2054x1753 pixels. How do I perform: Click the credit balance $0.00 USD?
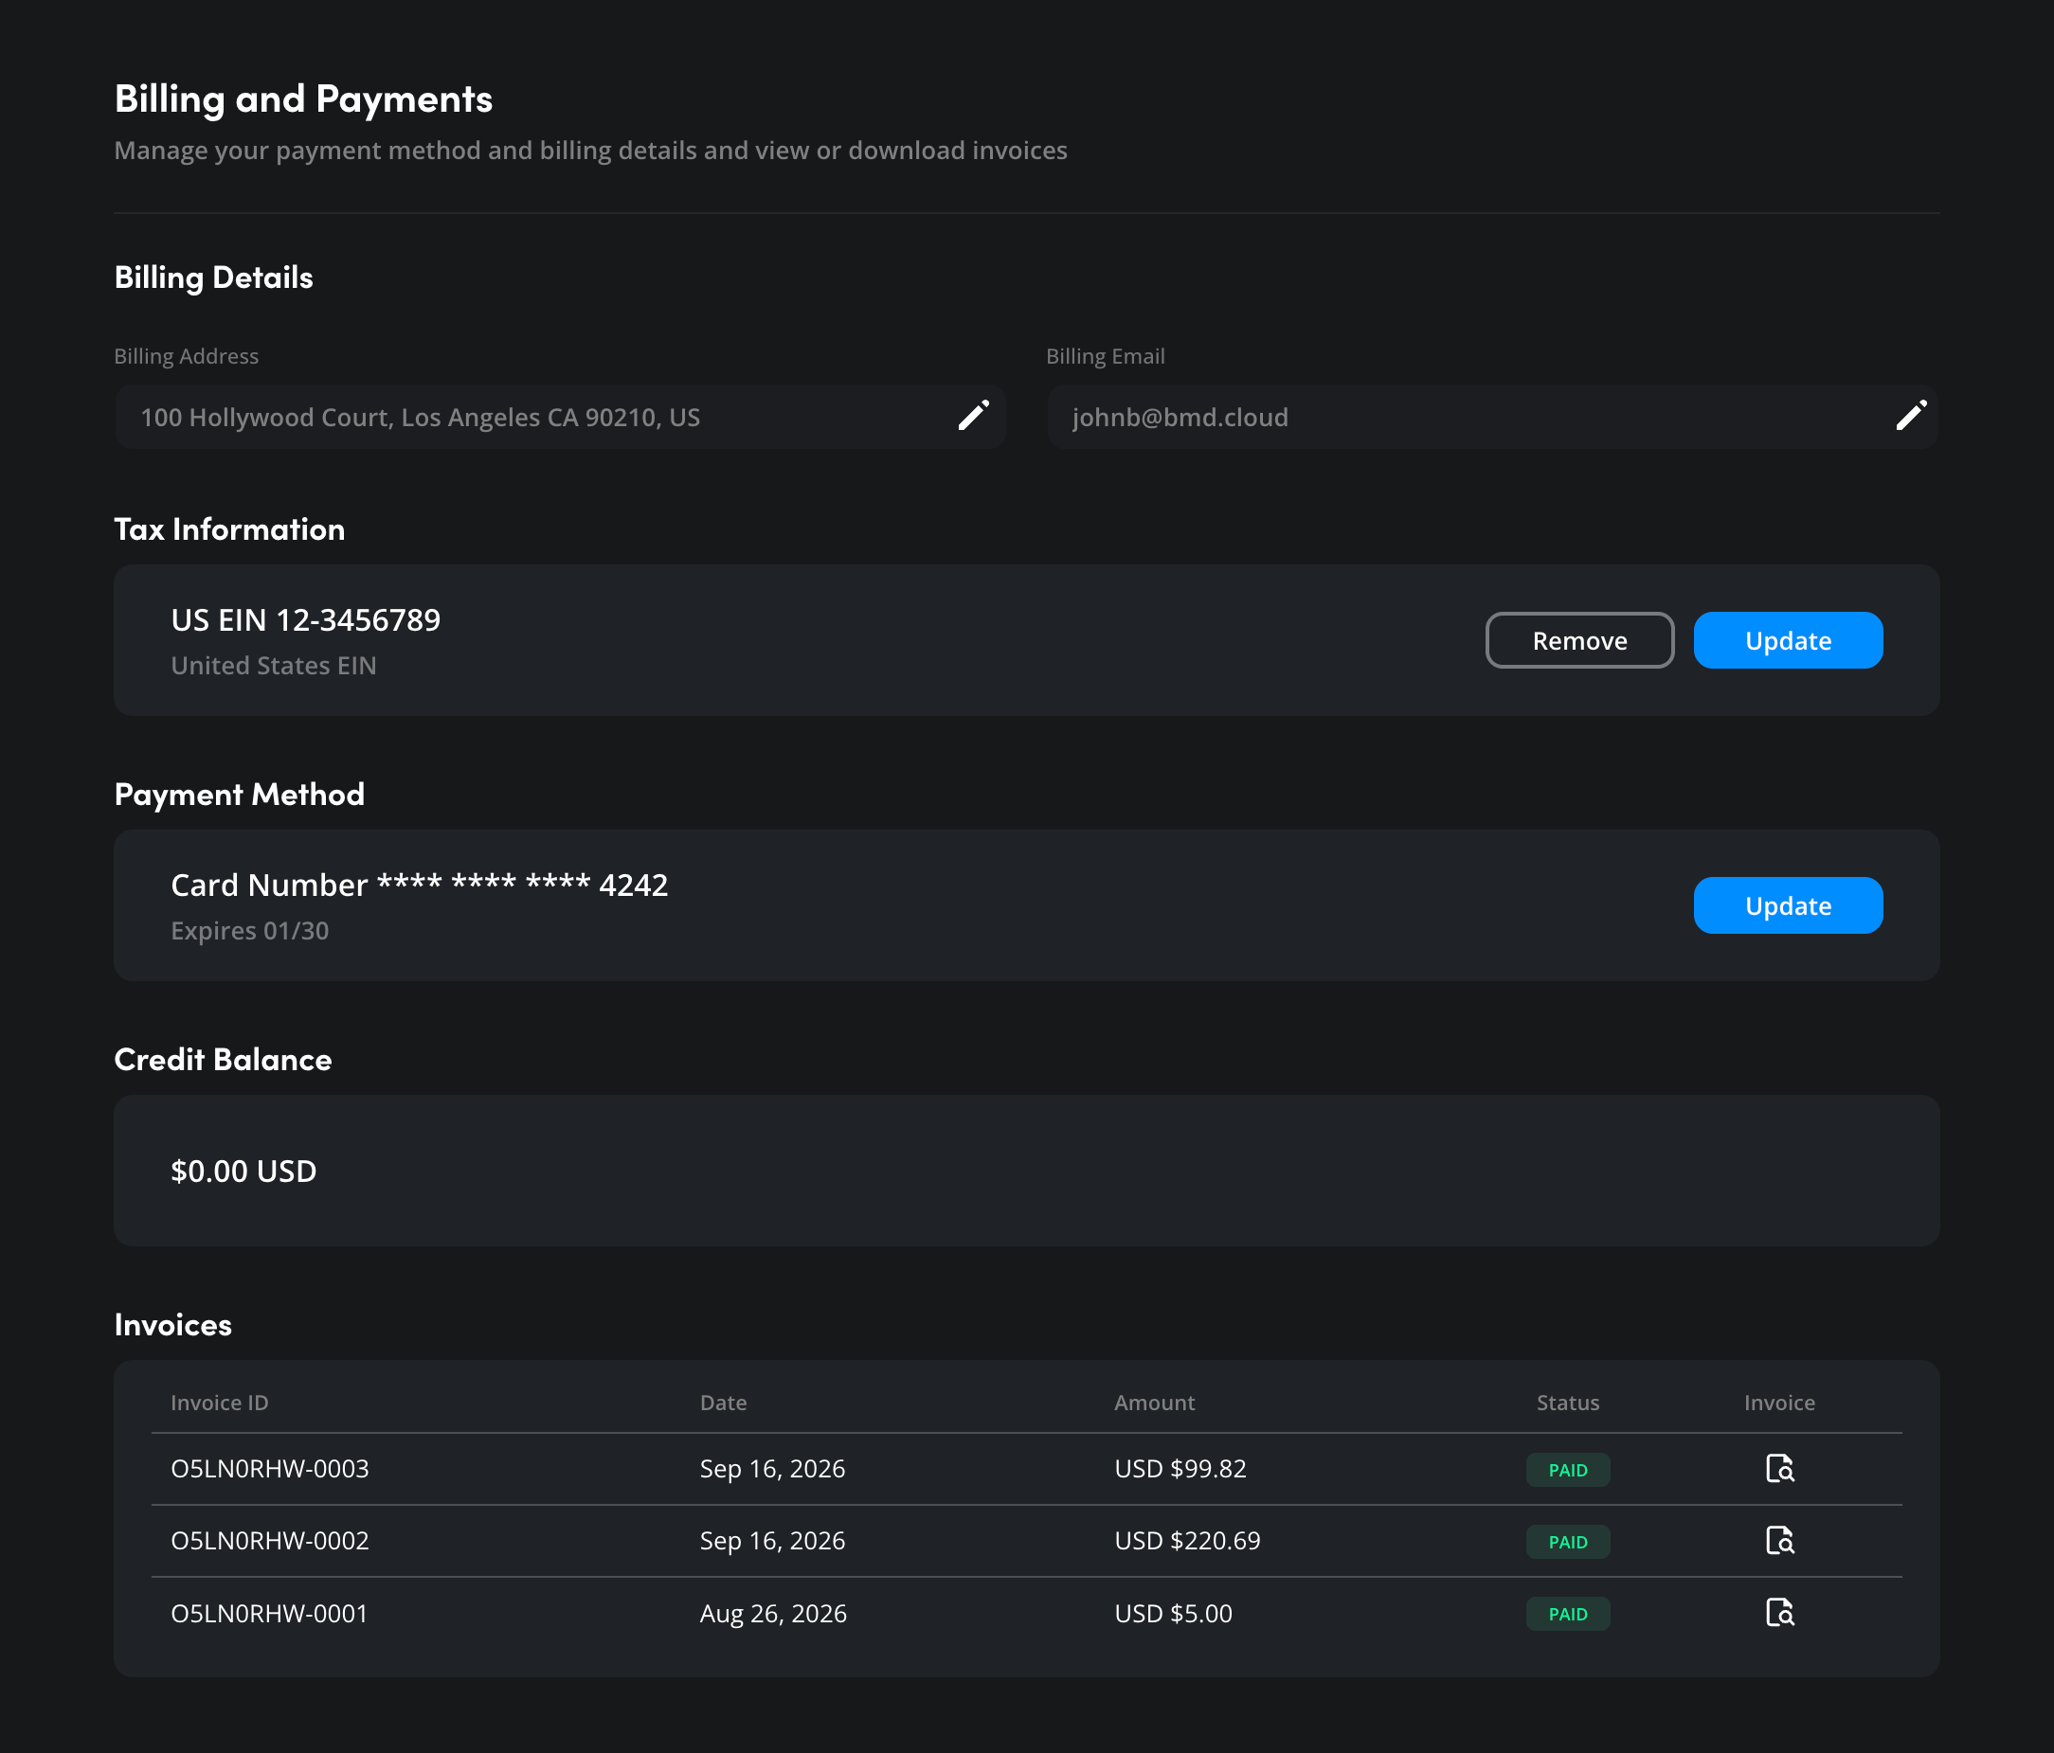pos(243,1171)
